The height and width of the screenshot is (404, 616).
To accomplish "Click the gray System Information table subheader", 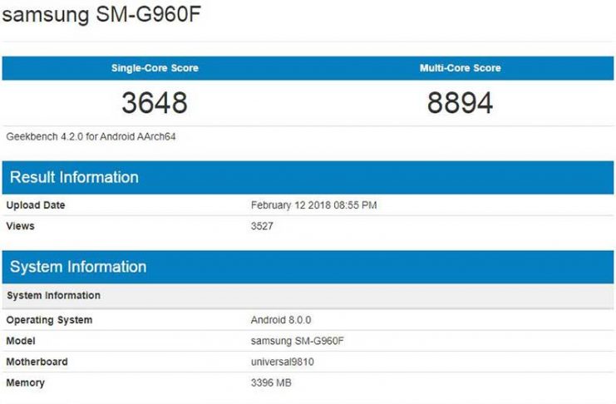I will coord(53,296).
